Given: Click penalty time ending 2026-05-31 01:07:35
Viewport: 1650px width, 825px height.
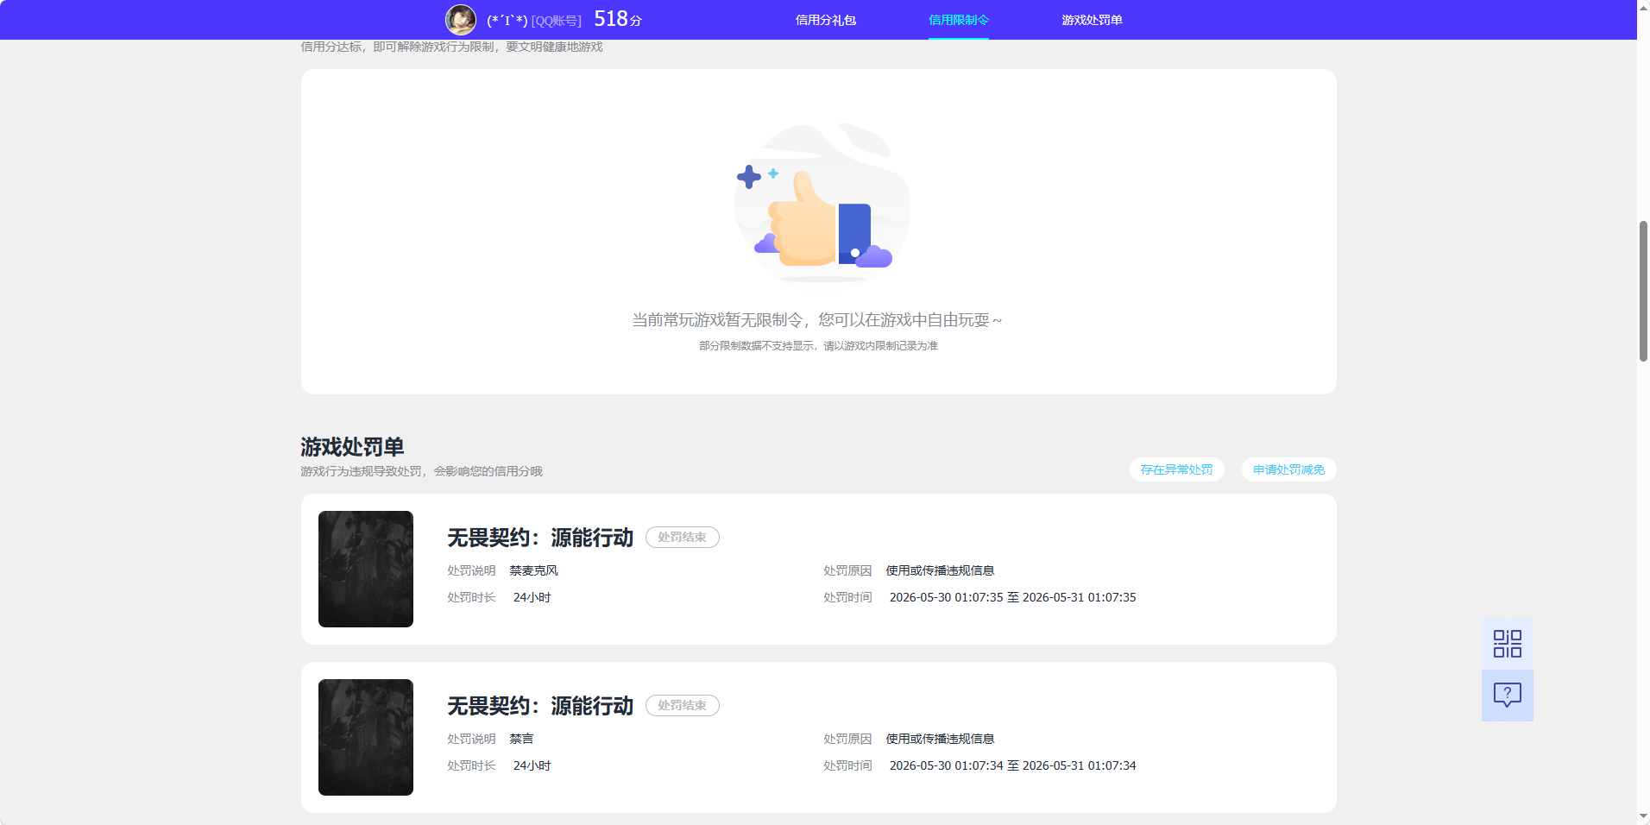Looking at the screenshot, I should click(1012, 597).
